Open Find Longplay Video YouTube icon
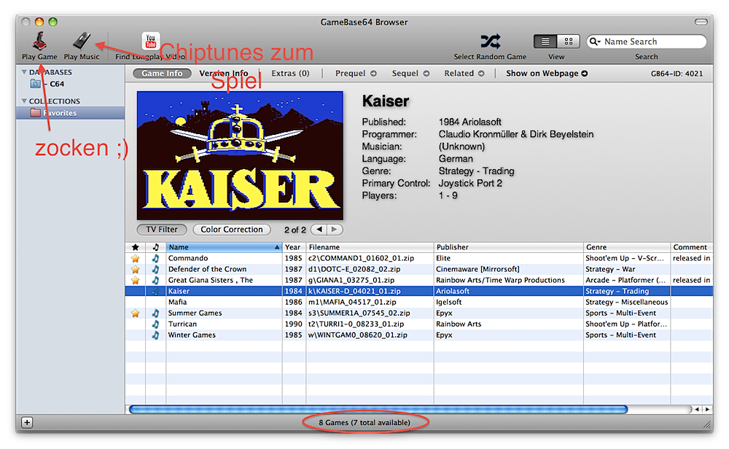This screenshot has width=729, height=449. (x=151, y=41)
